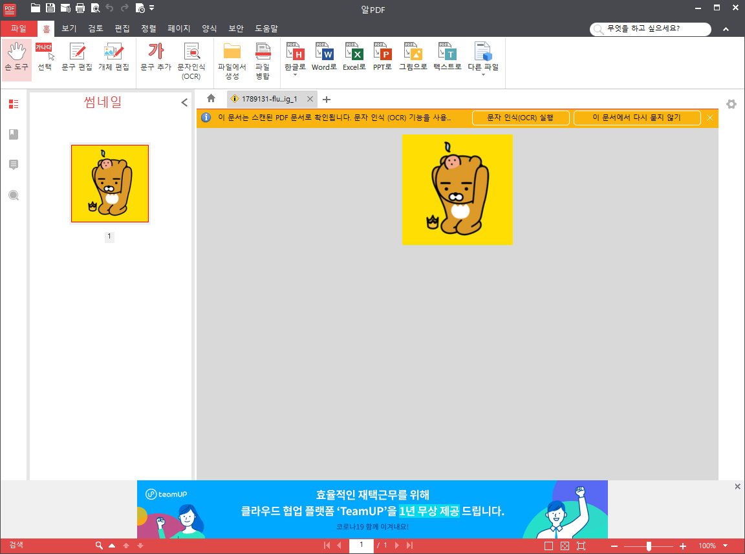Choose the PPT로 conversion icon
745x554 pixels.
[x=382, y=57]
